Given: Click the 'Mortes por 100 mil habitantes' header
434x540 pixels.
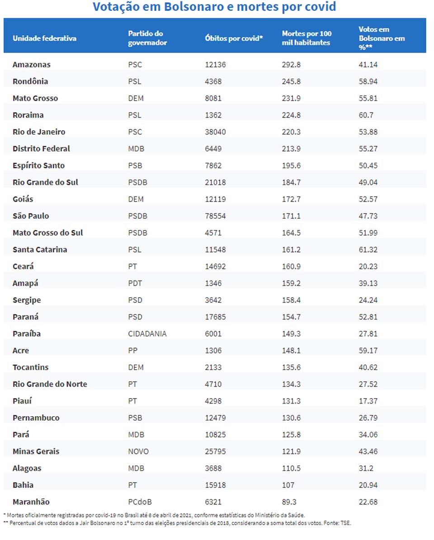Looking at the screenshot, I should tap(307, 38).
